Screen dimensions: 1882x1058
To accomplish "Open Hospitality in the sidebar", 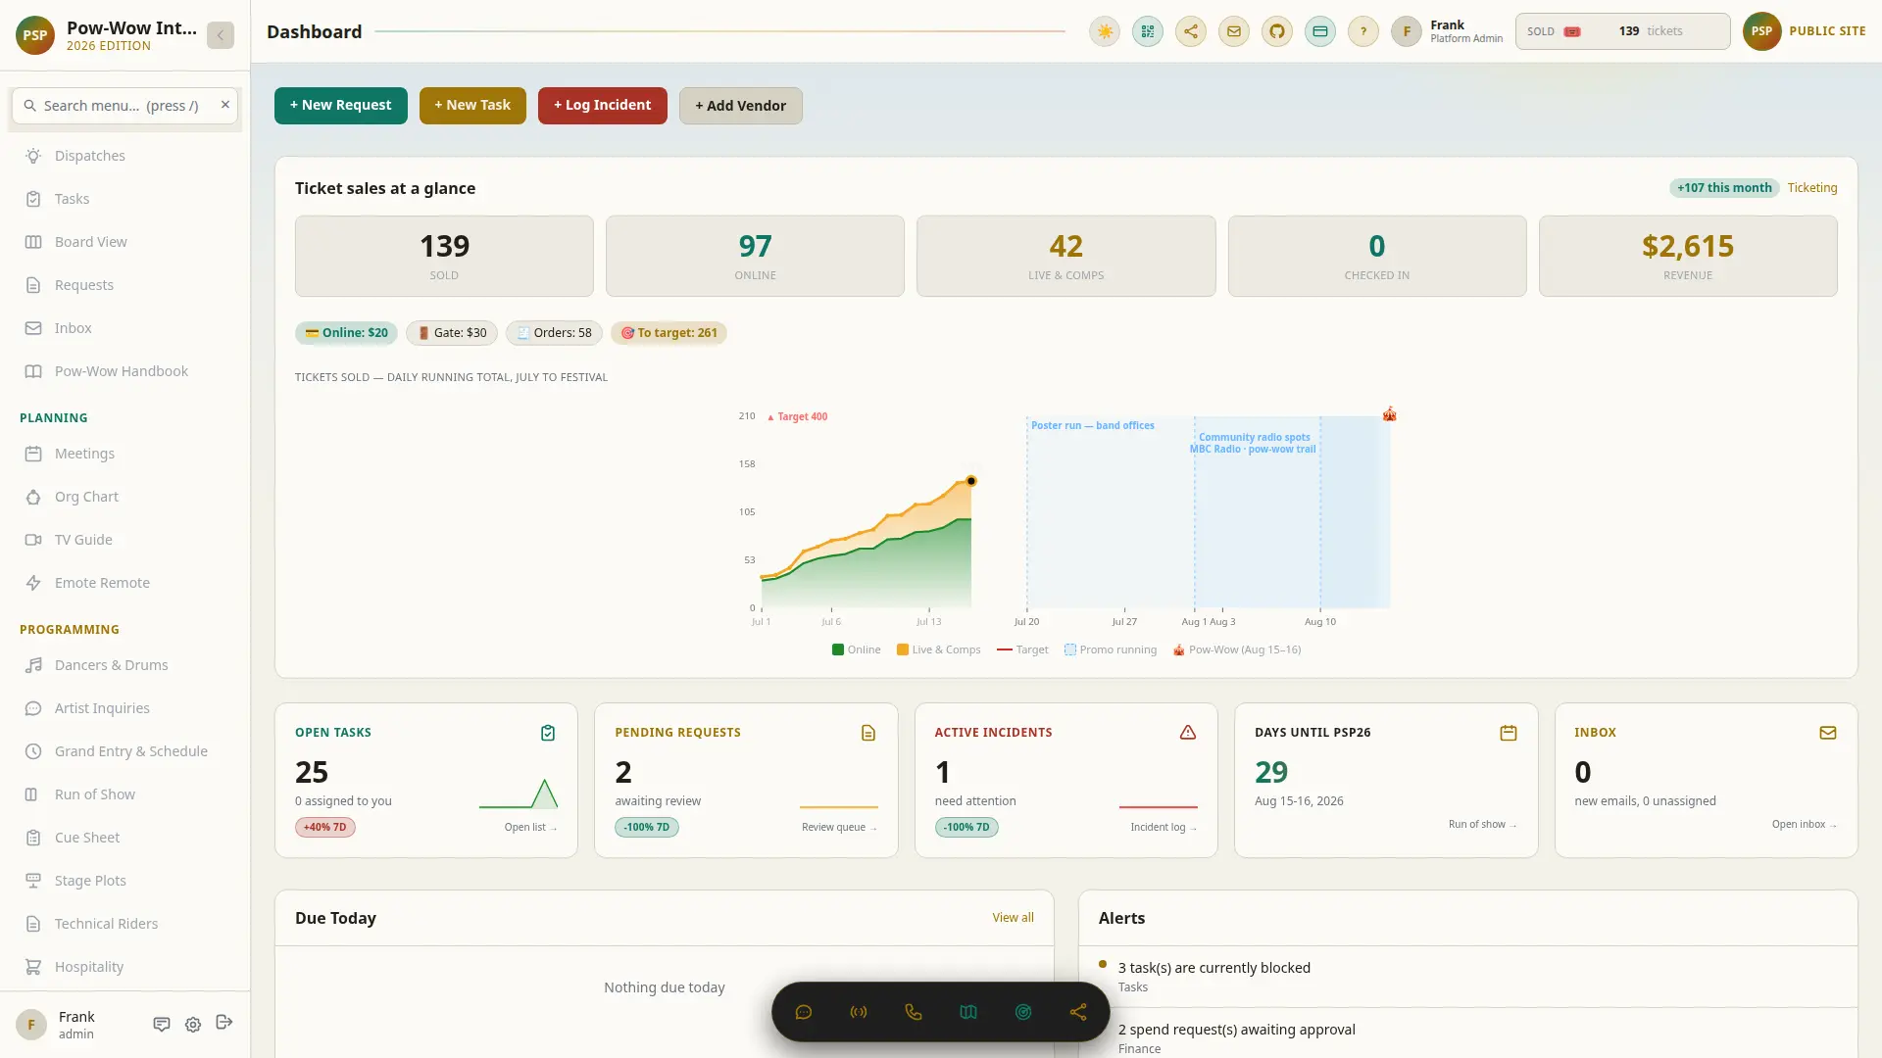I will (x=124, y=967).
